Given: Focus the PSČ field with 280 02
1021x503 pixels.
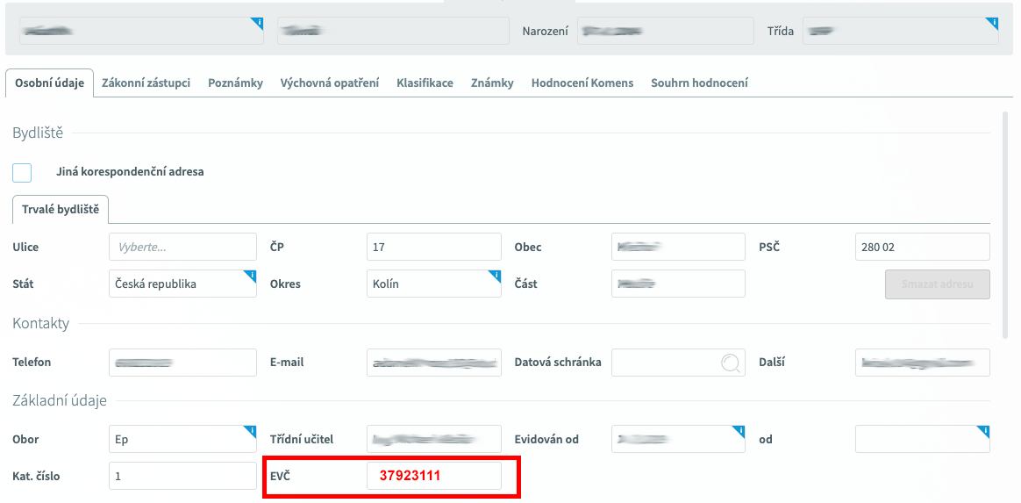Looking at the screenshot, I should [x=922, y=248].
